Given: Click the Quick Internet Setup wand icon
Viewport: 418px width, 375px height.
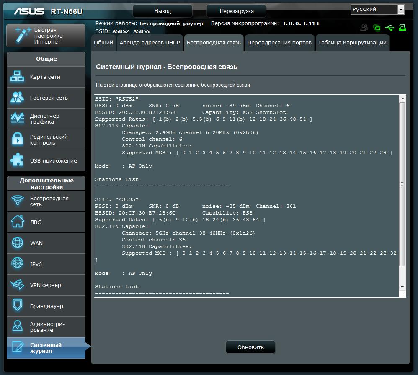Looking at the screenshot, I should pos(22,35).
